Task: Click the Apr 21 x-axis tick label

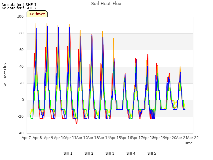Action: pyautogui.click(x=182, y=138)
